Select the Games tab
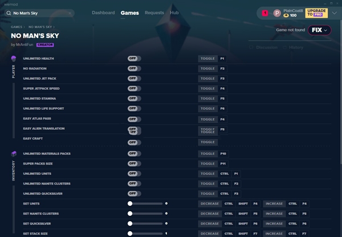 130,13
